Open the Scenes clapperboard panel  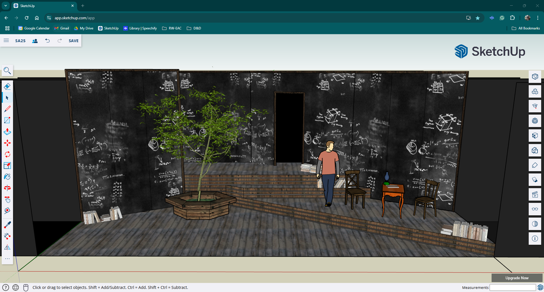(535, 194)
